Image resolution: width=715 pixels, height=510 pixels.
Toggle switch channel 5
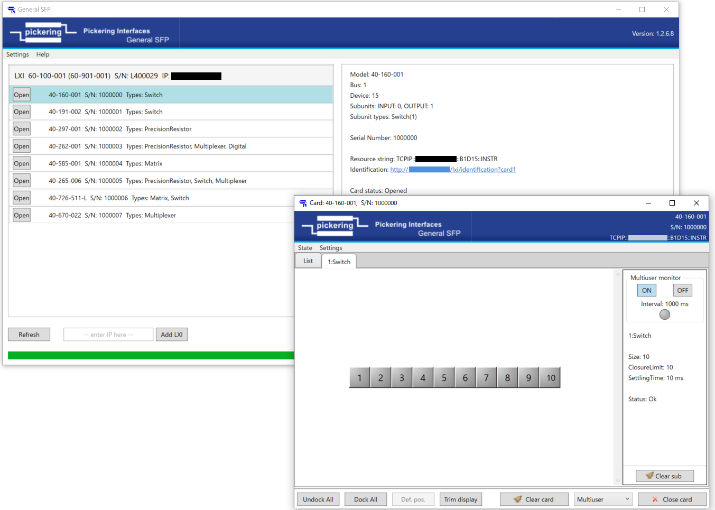click(444, 378)
